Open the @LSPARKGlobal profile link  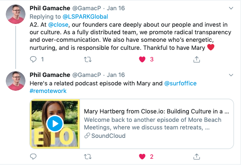point(85,16)
